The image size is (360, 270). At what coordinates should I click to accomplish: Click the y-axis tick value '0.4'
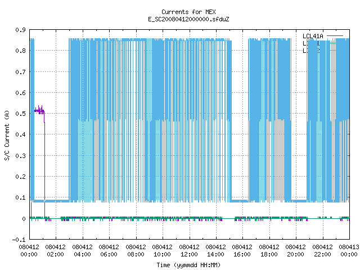tap(20, 134)
